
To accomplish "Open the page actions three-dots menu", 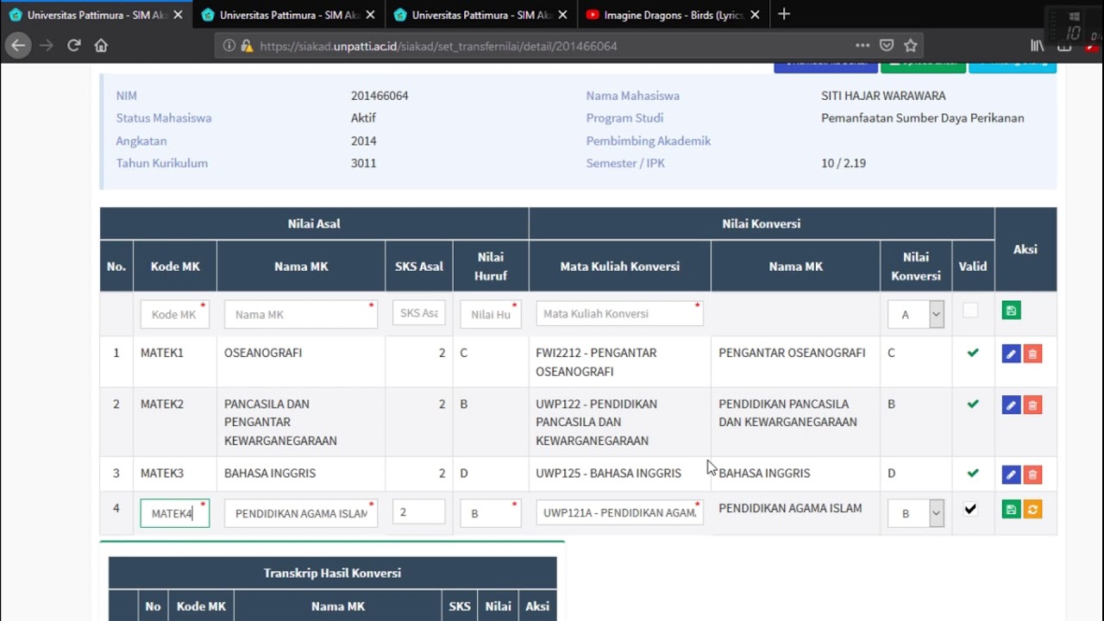I will tap(862, 46).
